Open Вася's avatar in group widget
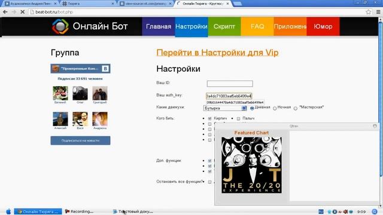 80,119
